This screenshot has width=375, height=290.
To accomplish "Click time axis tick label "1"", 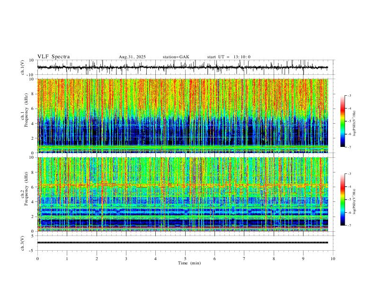I will 67,259.
